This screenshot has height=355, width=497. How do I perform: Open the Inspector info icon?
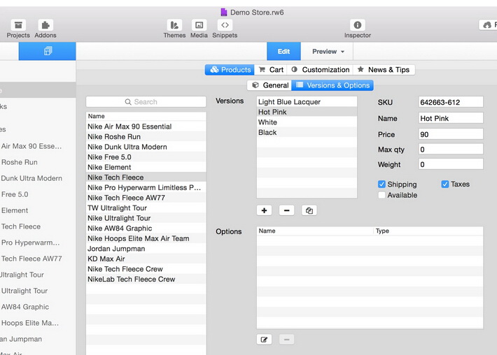(358, 25)
